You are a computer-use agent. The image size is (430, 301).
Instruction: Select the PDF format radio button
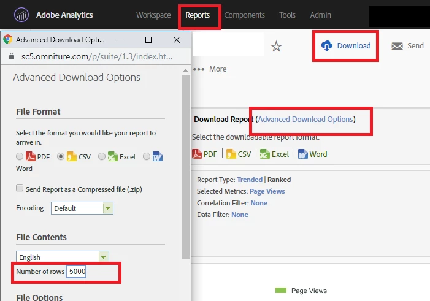click(x=20, y=156)
